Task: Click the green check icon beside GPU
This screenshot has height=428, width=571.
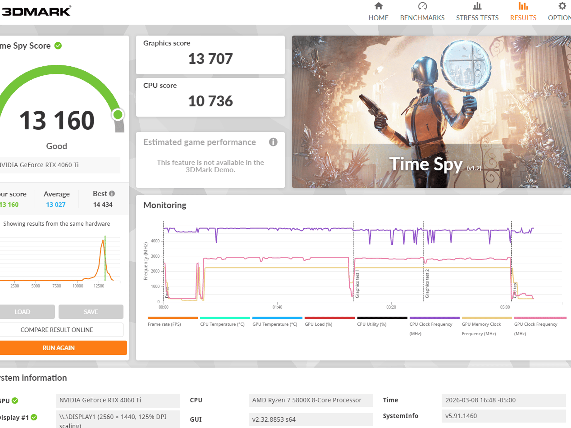Action: pyautogui.click(x=15, y=401)
